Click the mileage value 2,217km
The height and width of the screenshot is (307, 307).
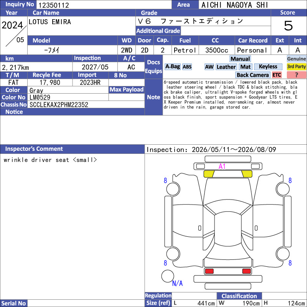point(15,68)
